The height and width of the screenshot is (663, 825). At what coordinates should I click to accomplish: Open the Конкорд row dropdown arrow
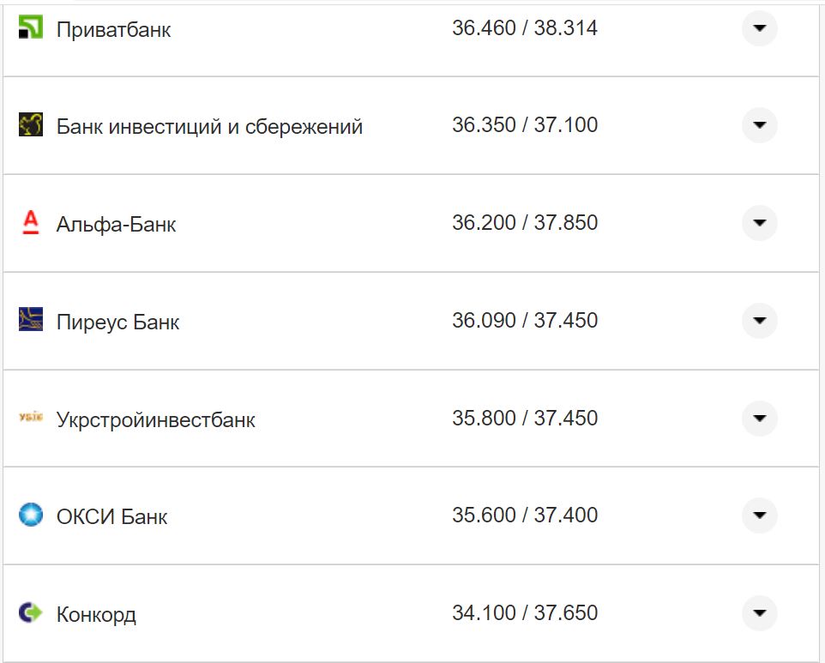(x=759, y=613)
